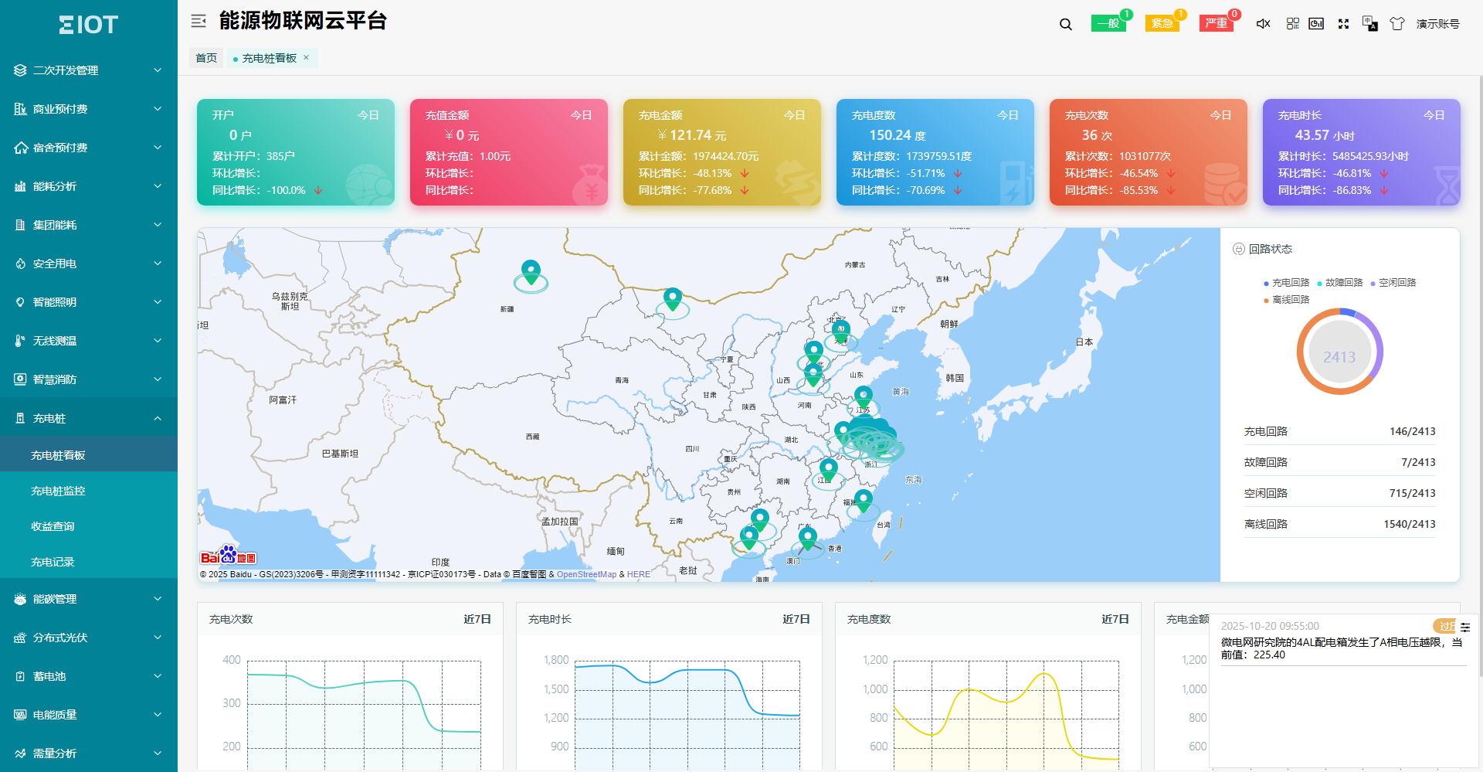Click the 分布式光伏 sidebar icon
Image resolution: width=1483 pixels, height=772 pixels.
point(20,638)
